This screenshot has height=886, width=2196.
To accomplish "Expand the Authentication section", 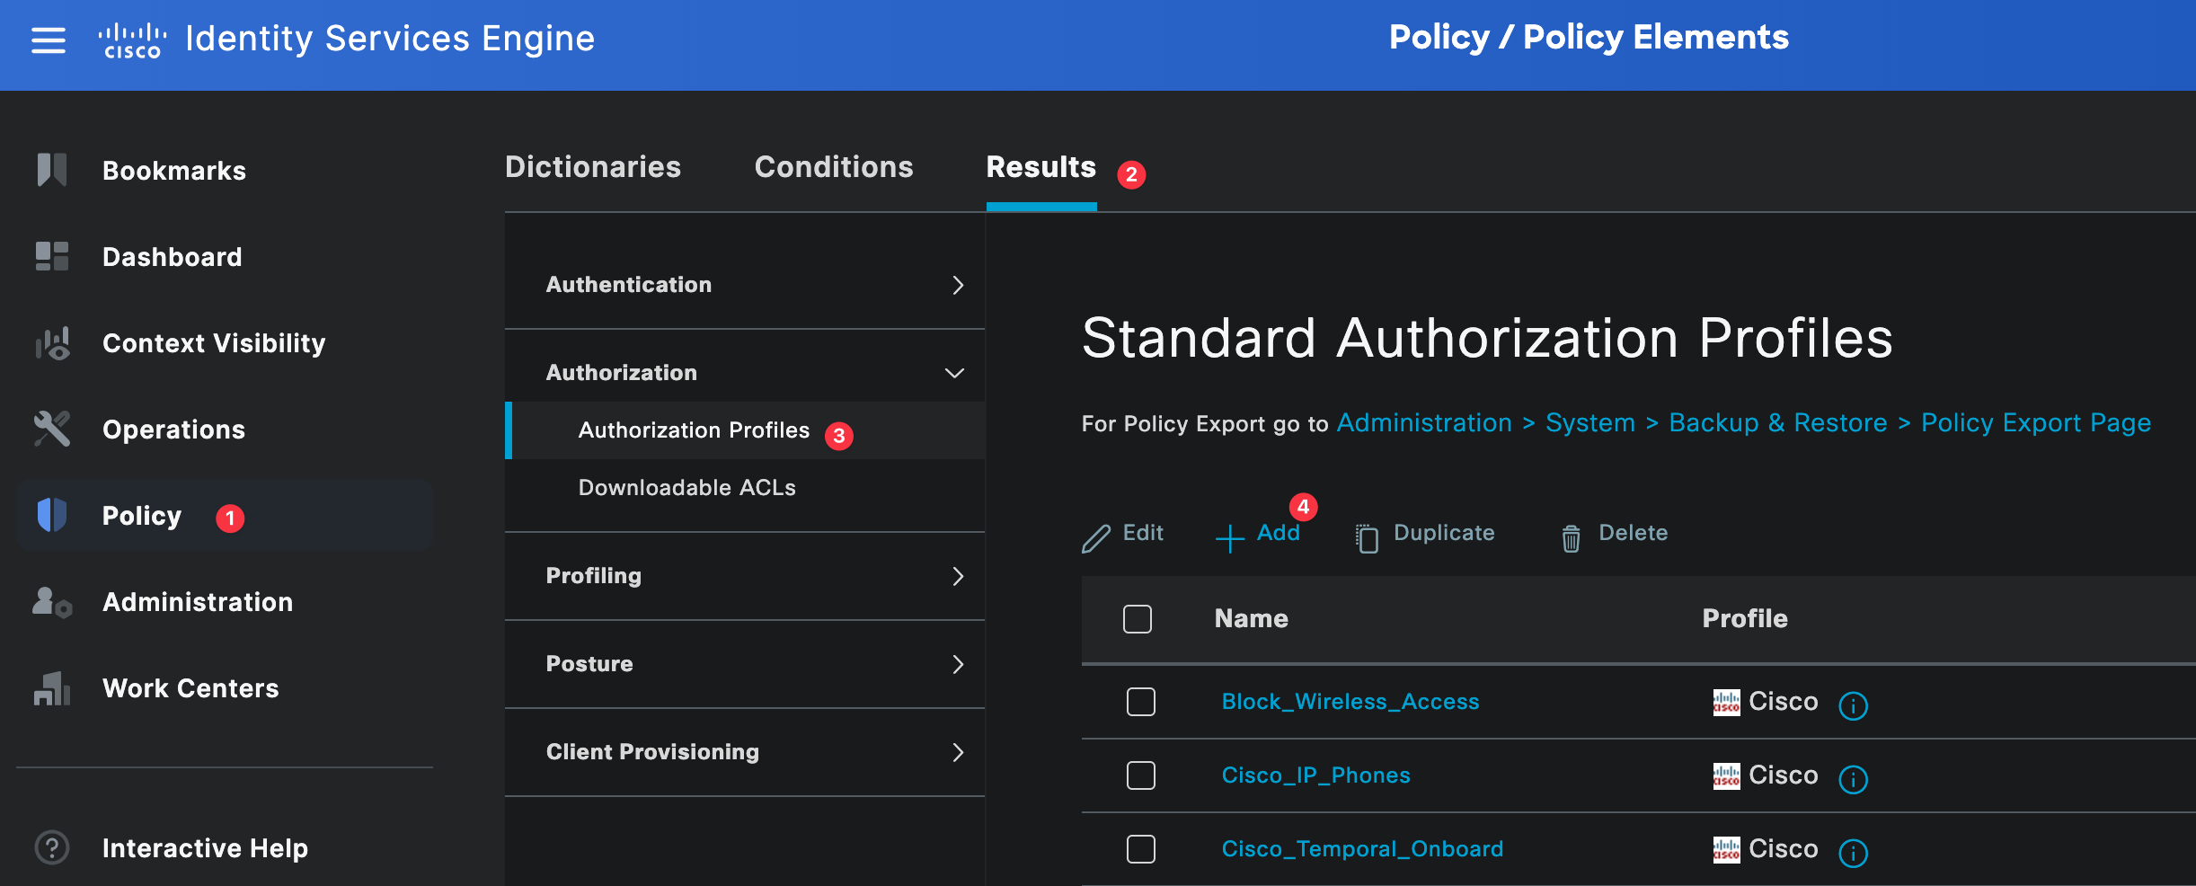I will point(957,285).
